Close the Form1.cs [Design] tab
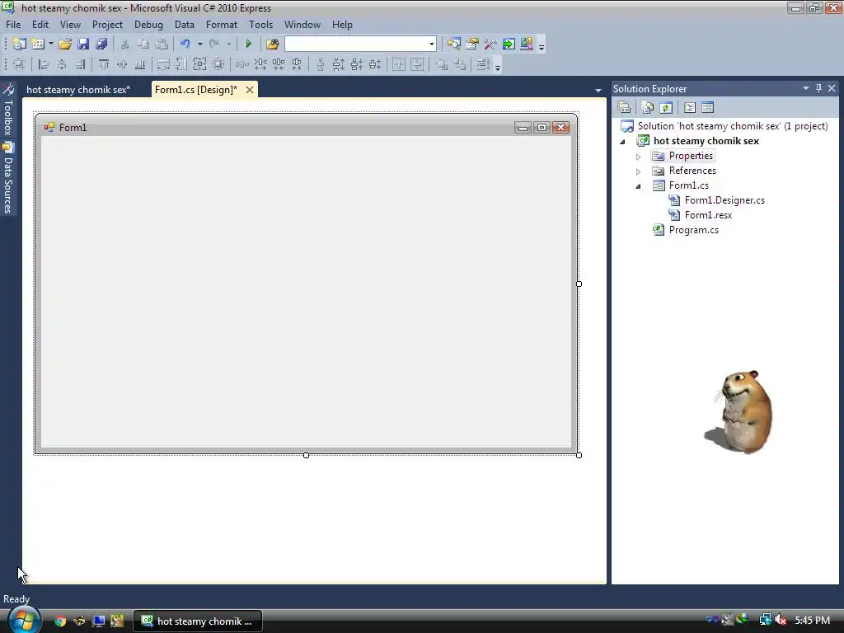This screenshot has width=844, height=633. click(250, 90)
